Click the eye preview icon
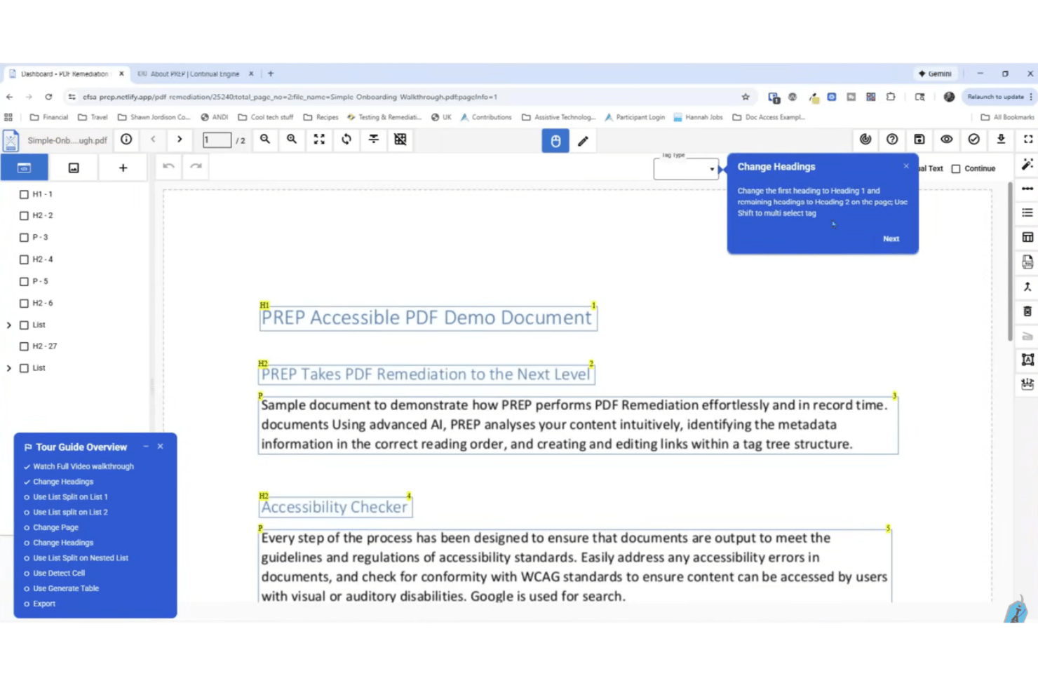The width and height of the screenshot is (1038, 692). tap(947, 140)
